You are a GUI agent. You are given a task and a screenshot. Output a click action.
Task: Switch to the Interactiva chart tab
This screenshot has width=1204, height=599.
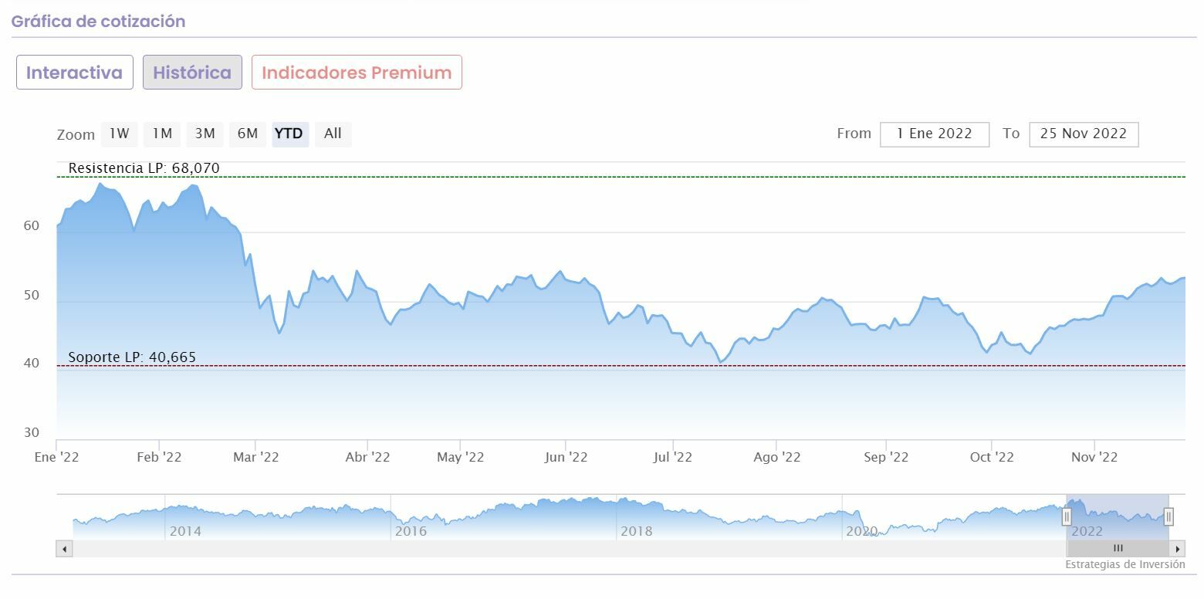(x=75, y=73)
